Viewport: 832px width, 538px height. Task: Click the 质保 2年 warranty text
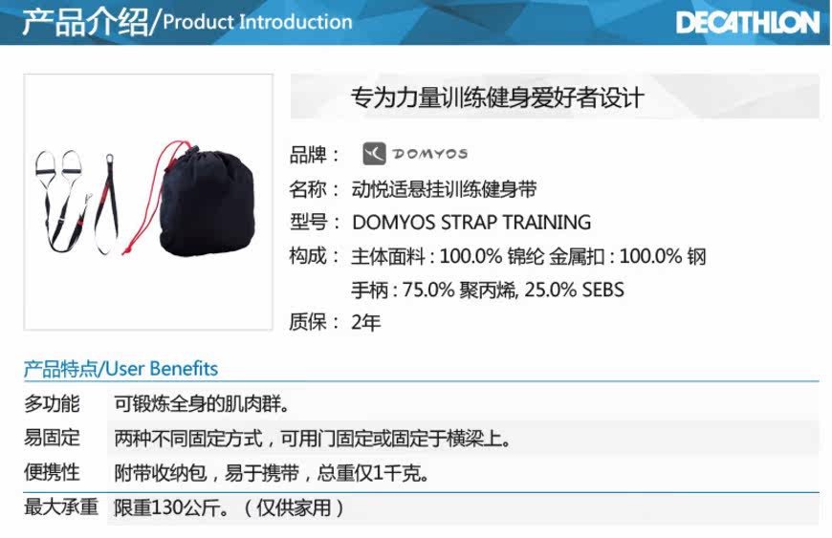pyautogui.click(x=335, y=322)
